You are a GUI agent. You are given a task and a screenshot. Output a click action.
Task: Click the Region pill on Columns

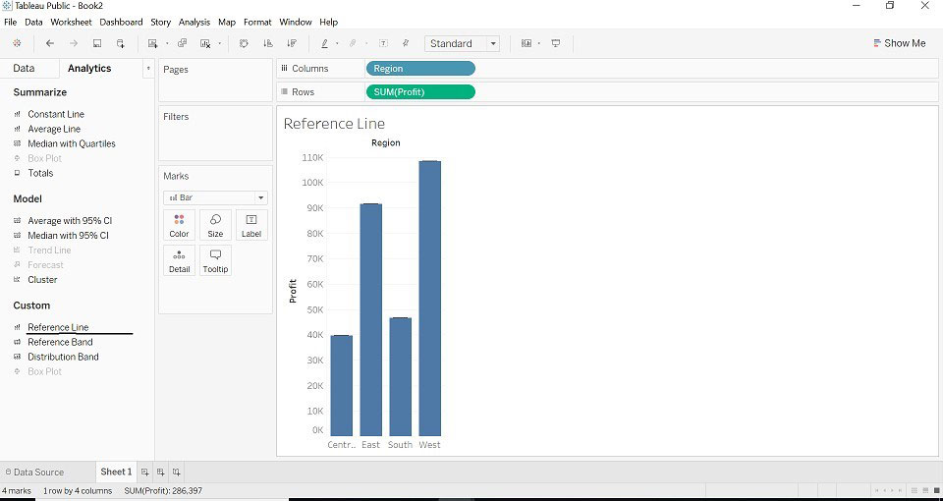420,69
